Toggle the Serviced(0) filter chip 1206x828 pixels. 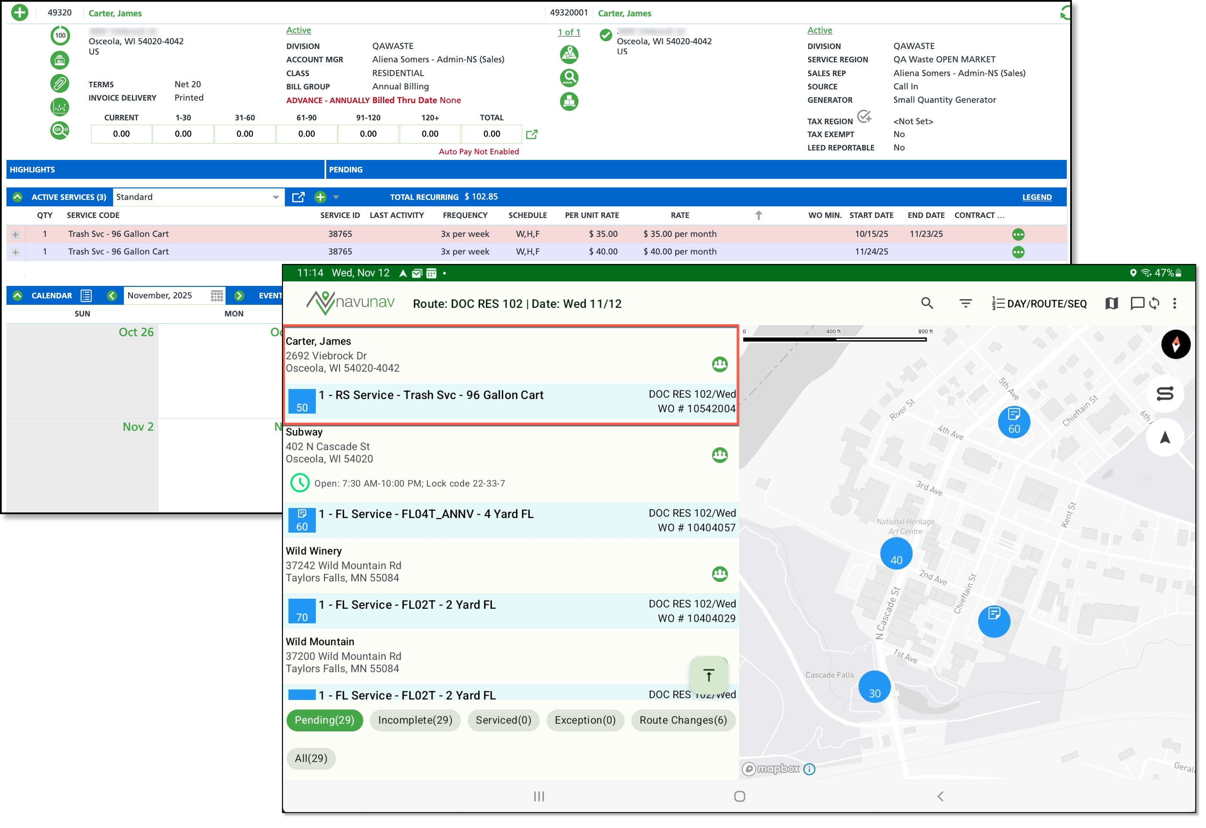[x=503, y=720]
